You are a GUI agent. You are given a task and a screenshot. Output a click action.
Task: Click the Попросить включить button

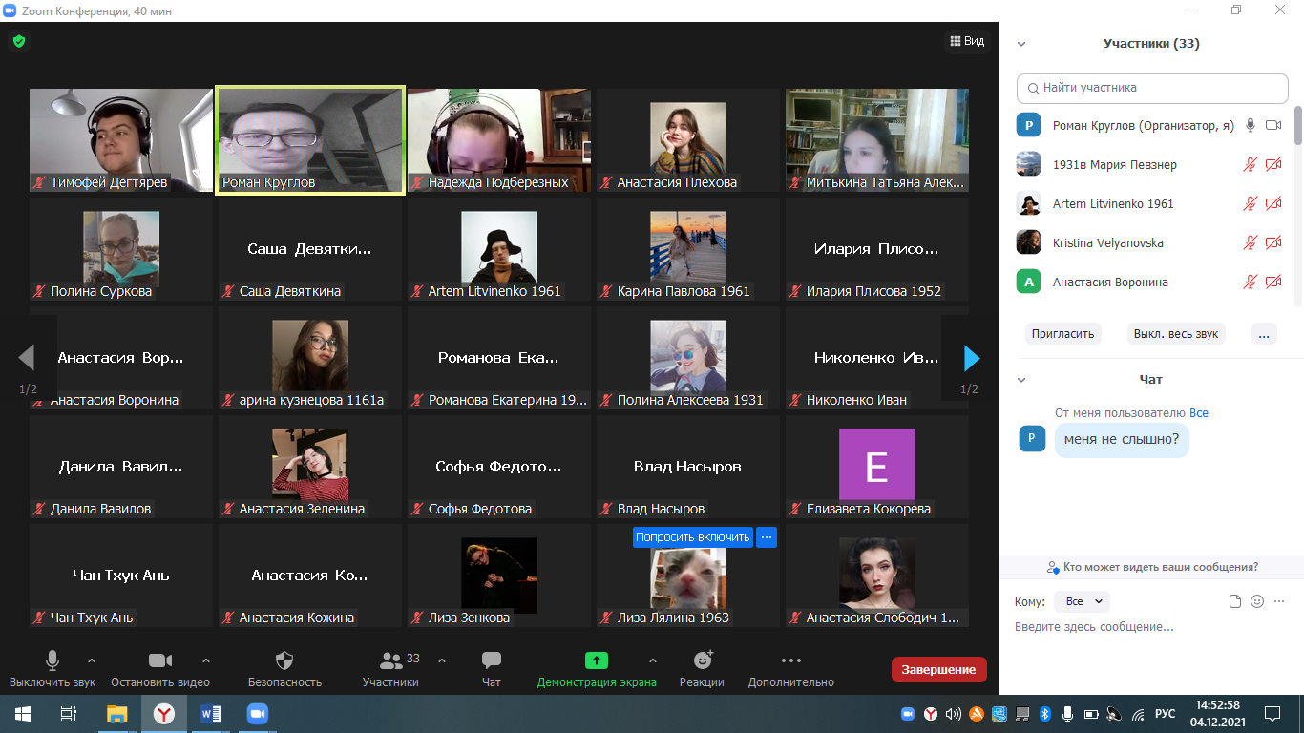(693, 537)
